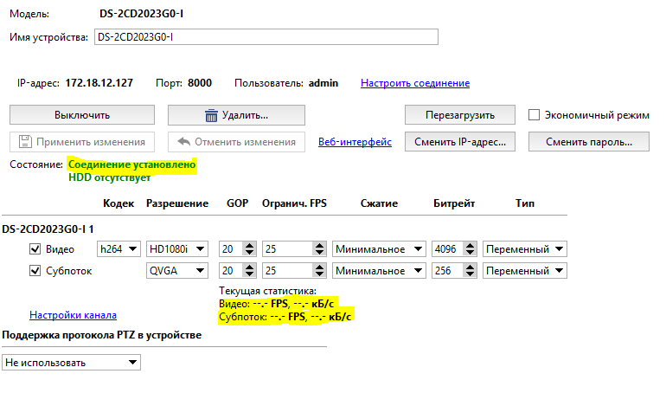Image resolution: width=666 pixels, height=393 pixels.
Task: Click the Соединение установлено status text
Action: pyautogui.click(x=132, y=164)
